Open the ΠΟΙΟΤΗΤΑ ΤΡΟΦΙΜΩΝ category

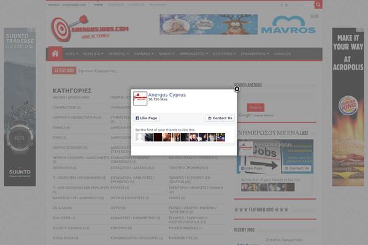[x=188, y=168]
